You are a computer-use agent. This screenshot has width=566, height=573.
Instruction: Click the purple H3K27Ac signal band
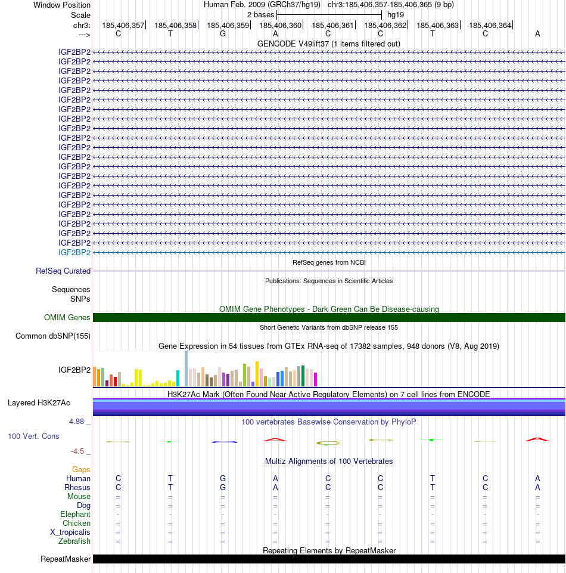(329, 407)
